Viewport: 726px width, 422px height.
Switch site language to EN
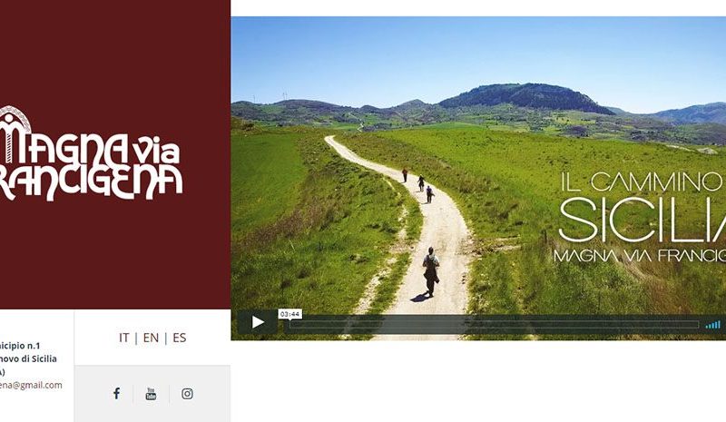151,338
